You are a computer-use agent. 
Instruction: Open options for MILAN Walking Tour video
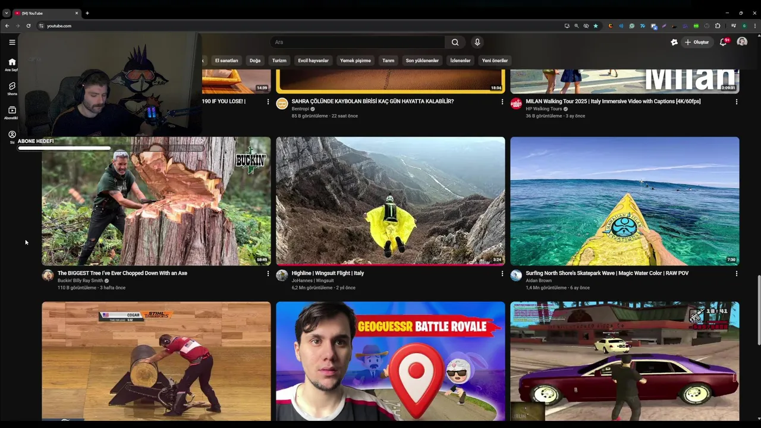click(736, 102)
